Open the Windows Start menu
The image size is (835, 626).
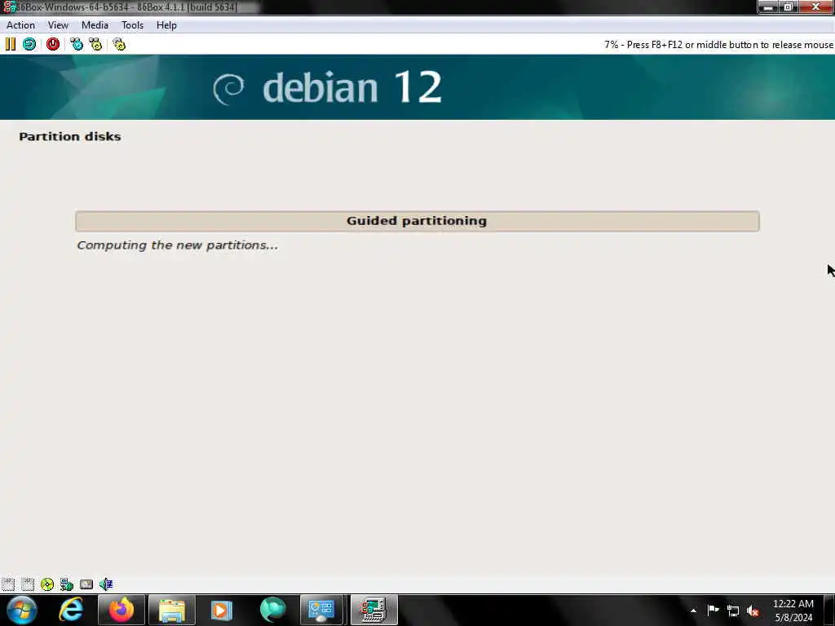(22, 610)
